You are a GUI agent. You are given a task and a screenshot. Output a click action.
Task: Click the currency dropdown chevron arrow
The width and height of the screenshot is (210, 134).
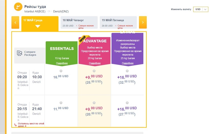(205, 9)
